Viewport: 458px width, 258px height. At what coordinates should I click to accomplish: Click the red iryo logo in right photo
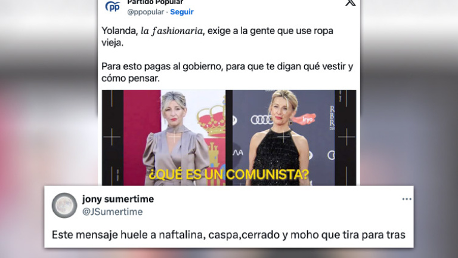(x=304, y=119)
